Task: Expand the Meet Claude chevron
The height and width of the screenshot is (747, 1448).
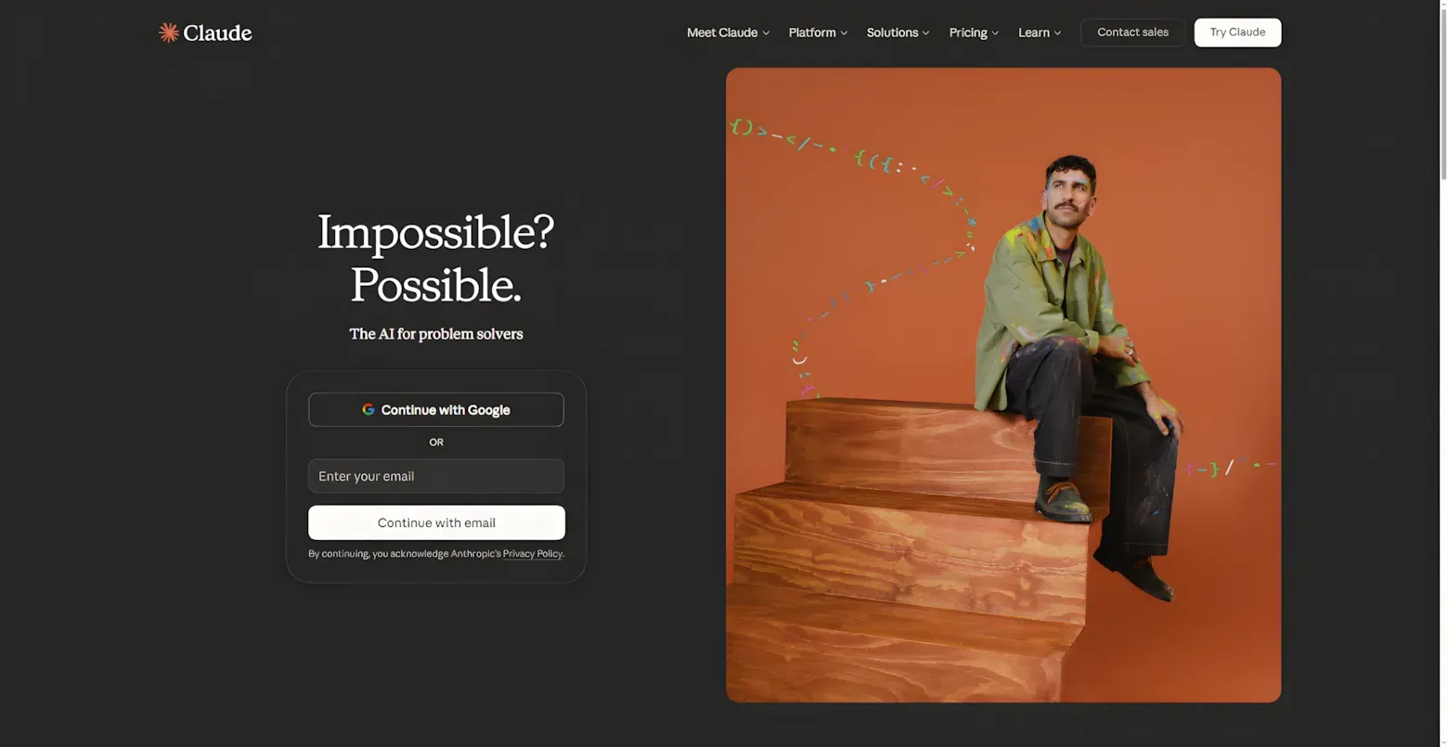Action: [766, 33]
